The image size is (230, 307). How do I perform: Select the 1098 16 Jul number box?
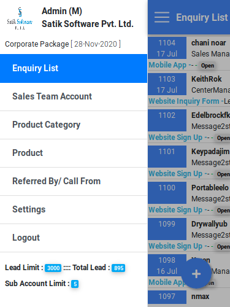167,265
